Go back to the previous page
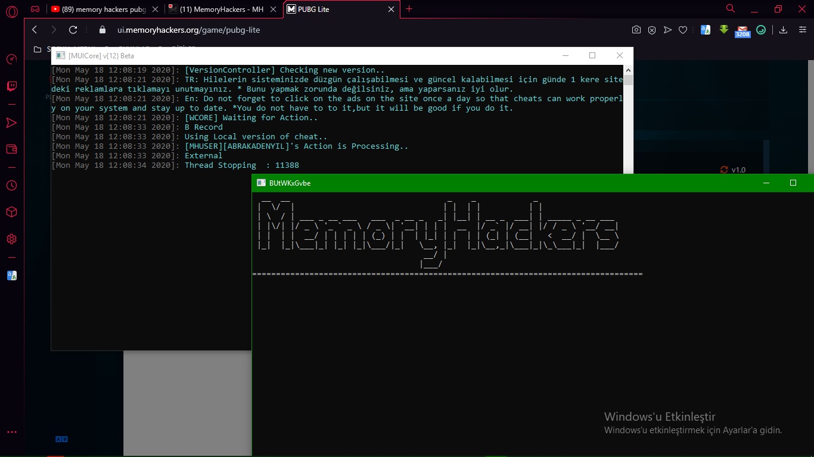Viewport: 814px width, 457px height. point(35,30)
